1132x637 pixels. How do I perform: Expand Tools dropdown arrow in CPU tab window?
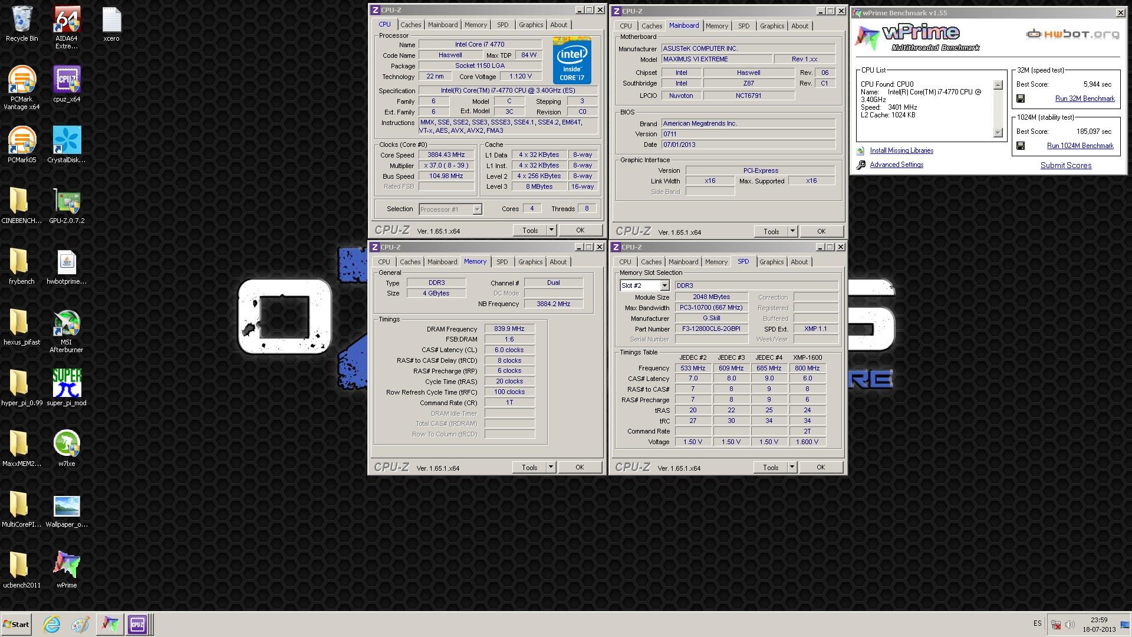click(x=551, y=230)
